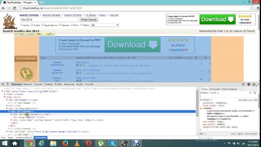This screenshot has width=261, height=147.
Task: Switch to the Resources tab
Action: pyautogui.click(x=69, y=85)
